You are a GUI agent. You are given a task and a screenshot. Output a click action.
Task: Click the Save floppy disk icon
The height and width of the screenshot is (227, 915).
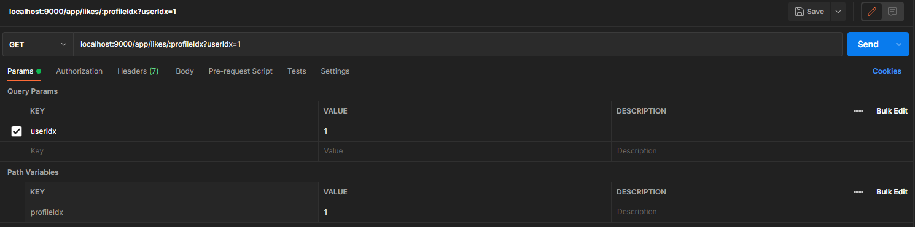pyautogui.click(x=799, y=12)
